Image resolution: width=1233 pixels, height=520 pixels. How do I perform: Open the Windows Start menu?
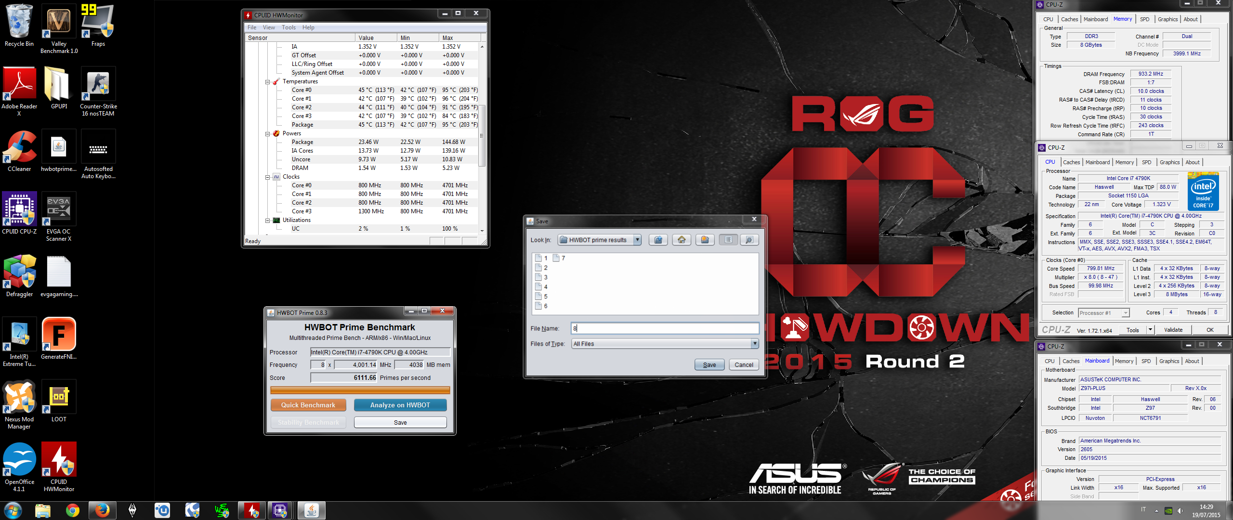(13, 510)
